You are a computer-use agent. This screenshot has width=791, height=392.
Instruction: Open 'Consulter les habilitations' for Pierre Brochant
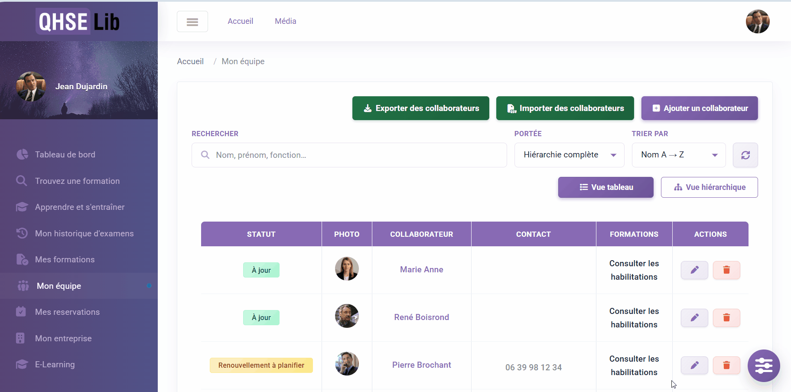(634, 365)
